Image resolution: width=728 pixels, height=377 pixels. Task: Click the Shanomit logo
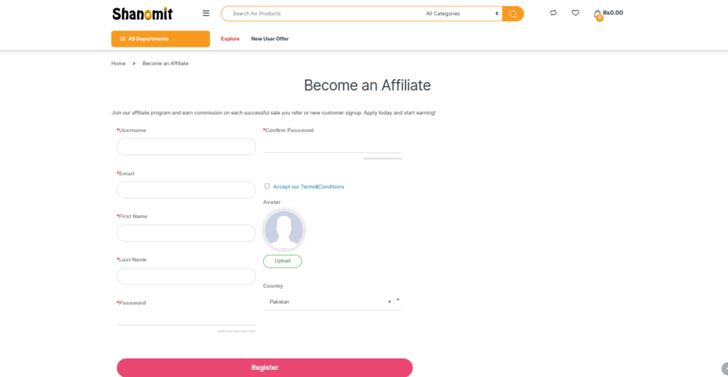(x=142, y=14)
